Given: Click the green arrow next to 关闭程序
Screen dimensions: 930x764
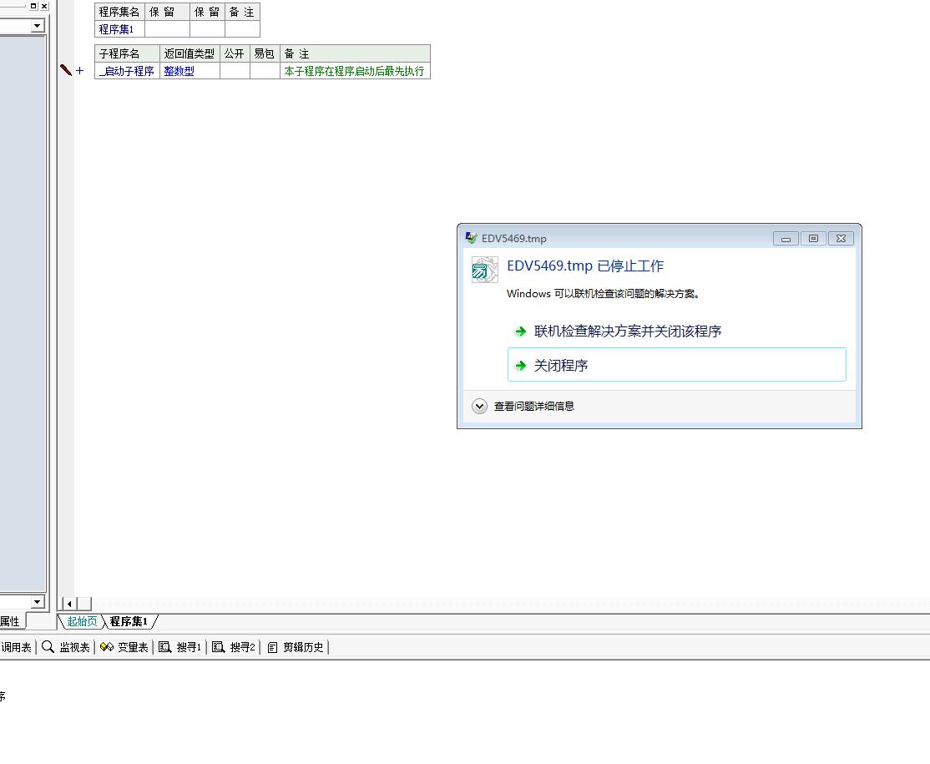Looking at the screenshot, I should pyautogui.click(x=520, y=366).
